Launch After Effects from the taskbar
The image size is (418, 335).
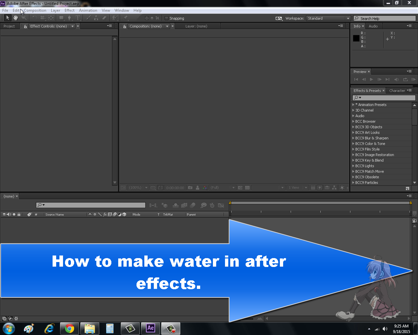[150, 328]
